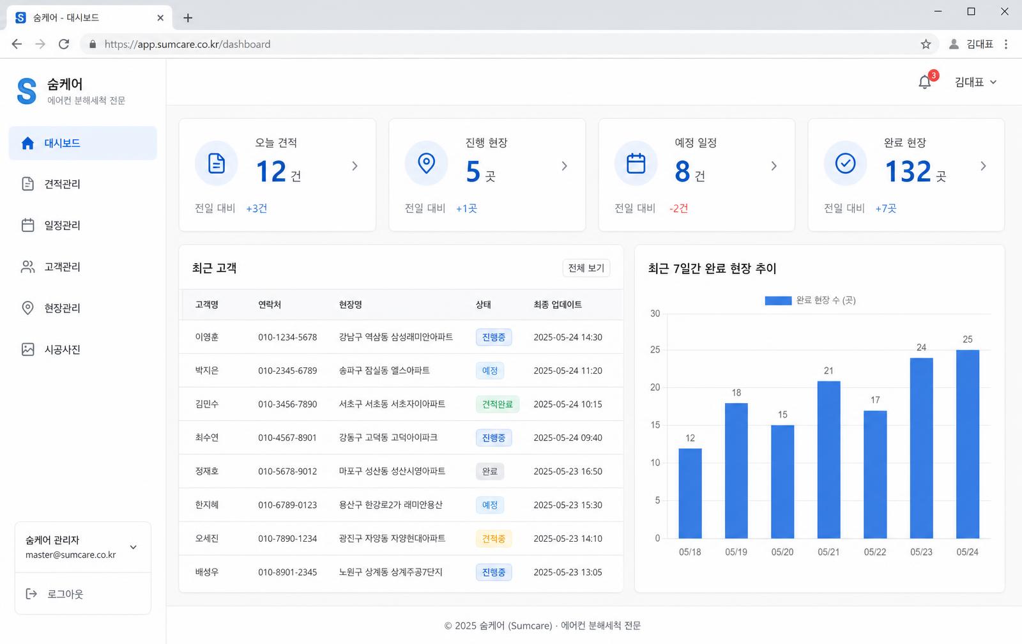Screen dimensions: 1022x644
Task: Click customer name 최수연
Action: tap(207, 438)
